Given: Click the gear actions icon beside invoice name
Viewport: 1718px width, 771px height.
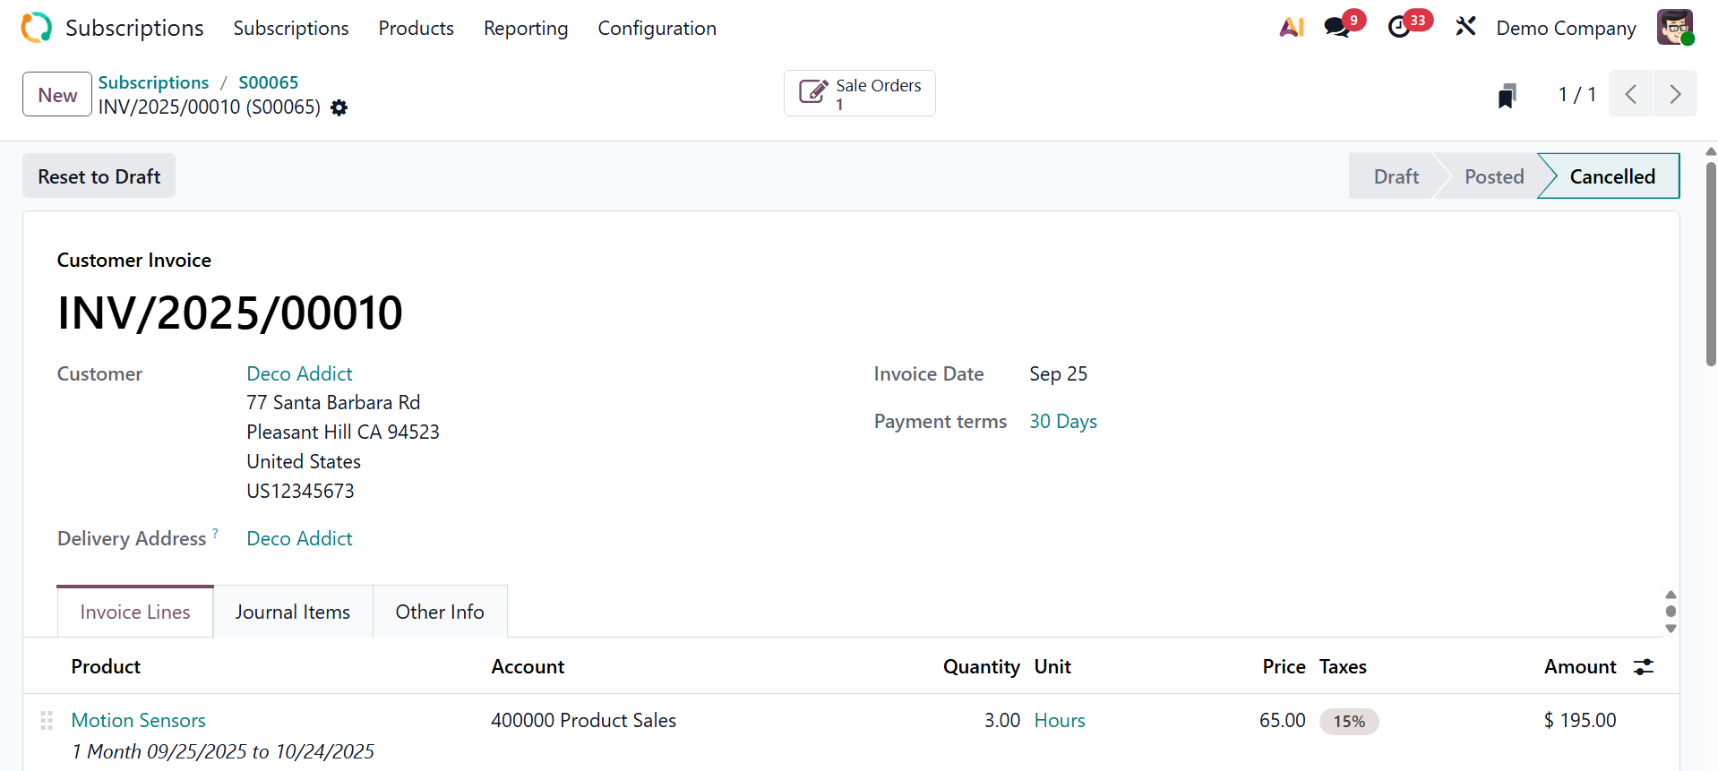Looking at the screenshot, I should click(x=339, y=107).
